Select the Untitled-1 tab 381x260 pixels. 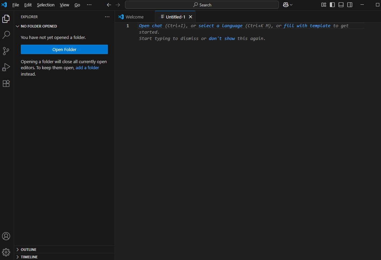[175, 17]
